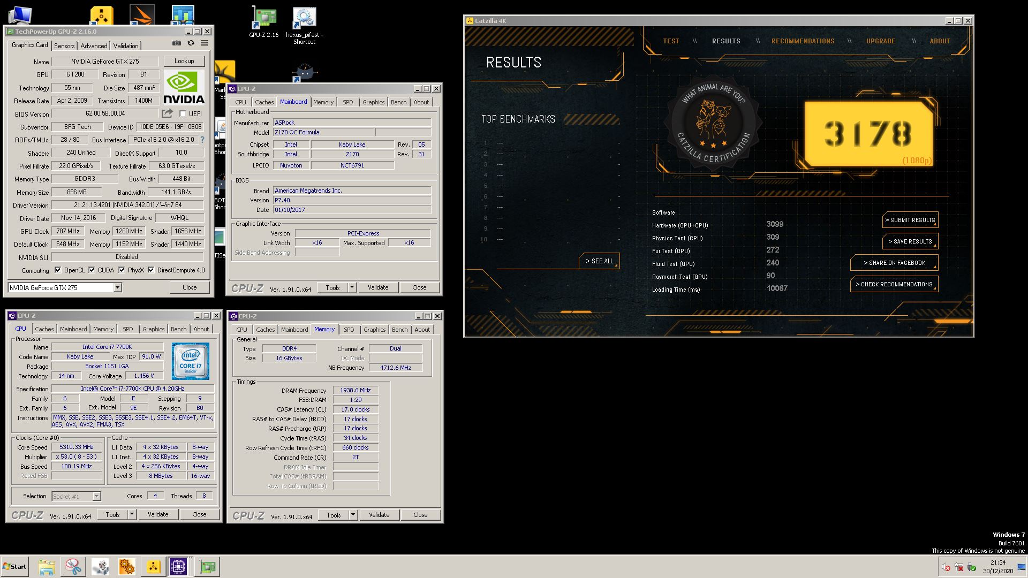Click the BIOS Version 62.00.5B.00.04 field
Image resolution: width=1028 pixels, height=578 pixels.
tap(105, 113)
